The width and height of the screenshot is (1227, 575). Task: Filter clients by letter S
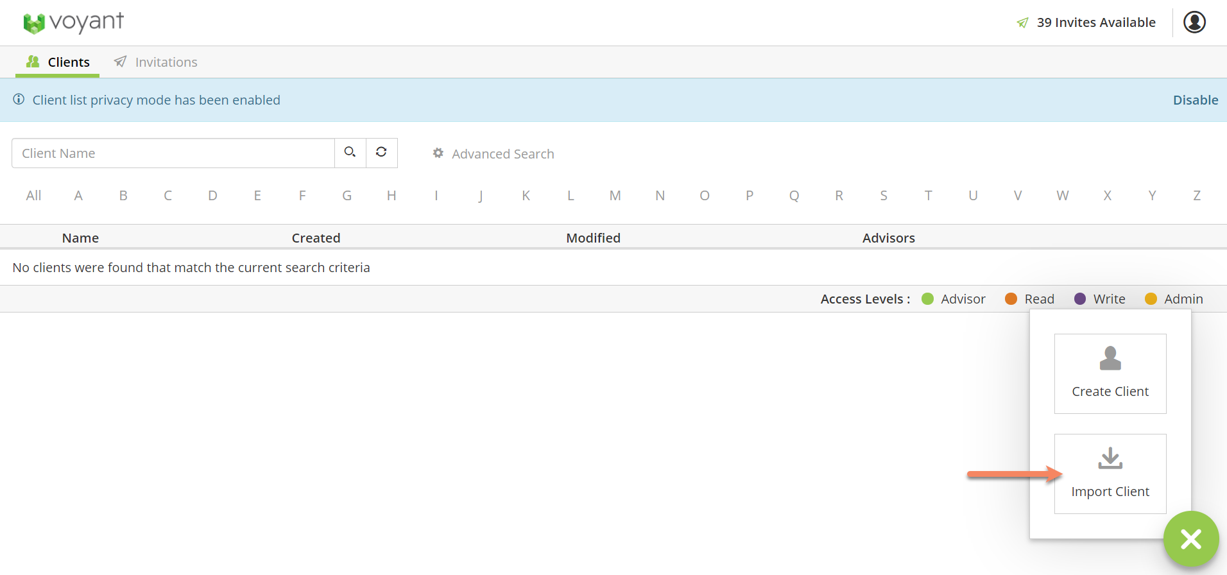[884, 196]
